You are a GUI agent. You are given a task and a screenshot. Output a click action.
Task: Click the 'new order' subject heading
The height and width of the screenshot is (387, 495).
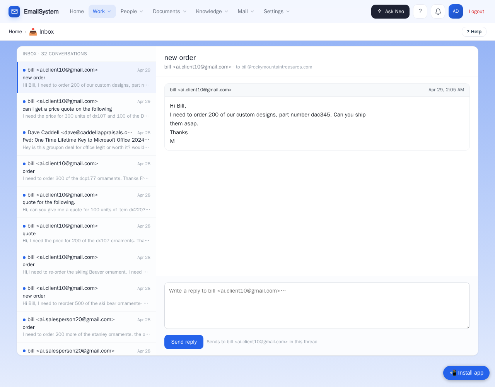(180, 58)
